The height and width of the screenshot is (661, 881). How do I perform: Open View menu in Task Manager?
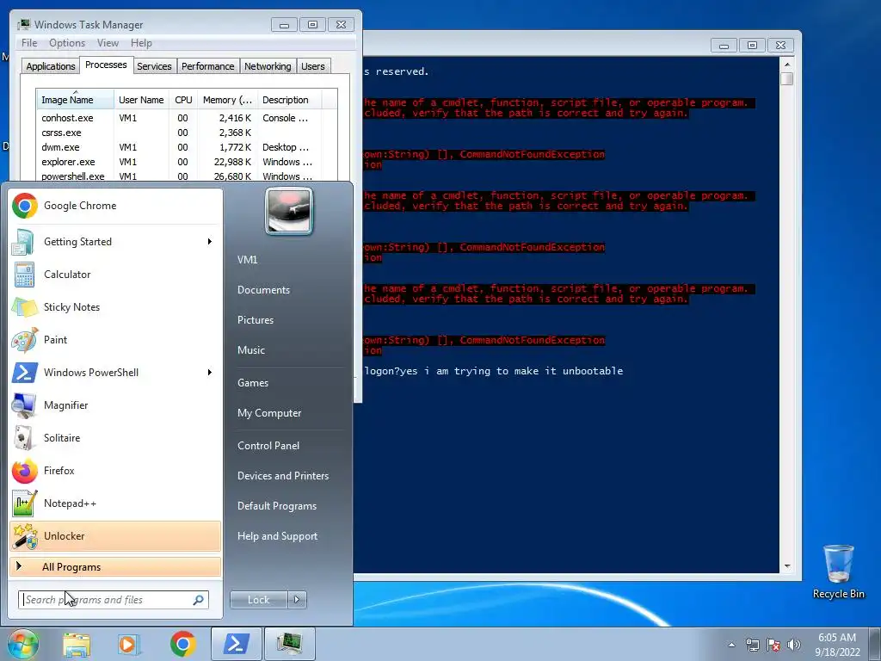(108, 43)
